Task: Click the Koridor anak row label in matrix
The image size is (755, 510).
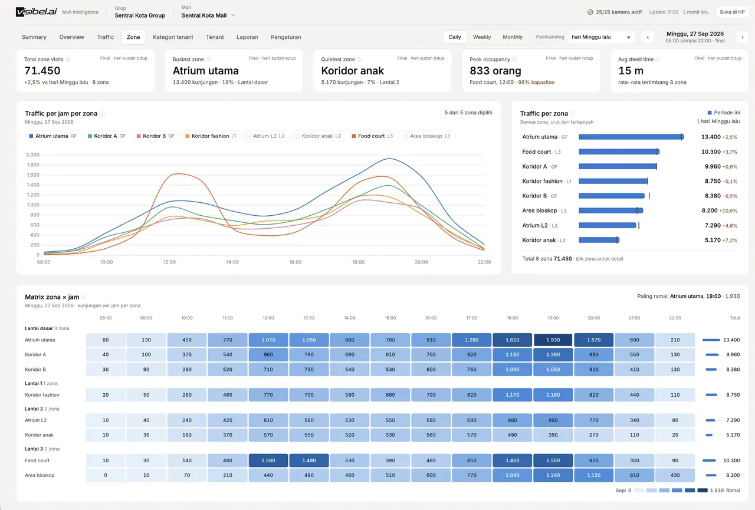Action: 38,435
